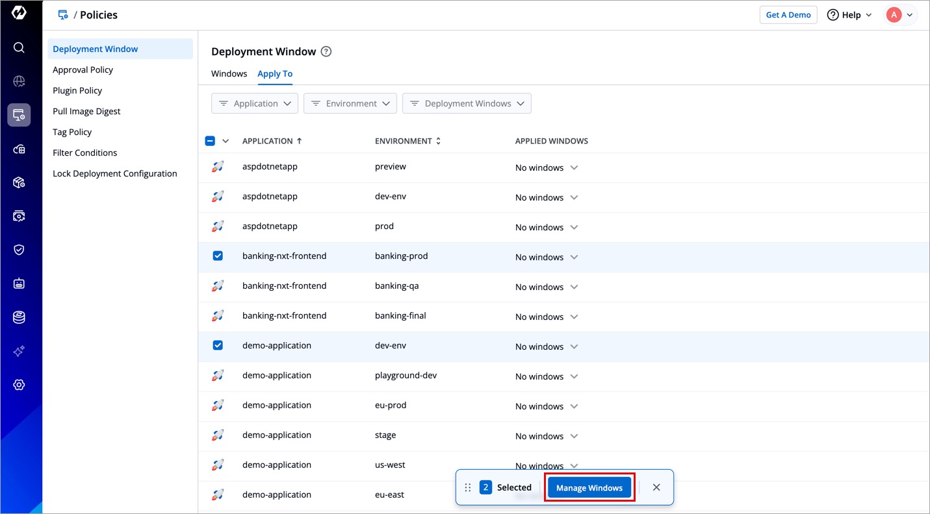Click the globe icon in left sidebar
This screenshot has width=930, height=514.
19,81
